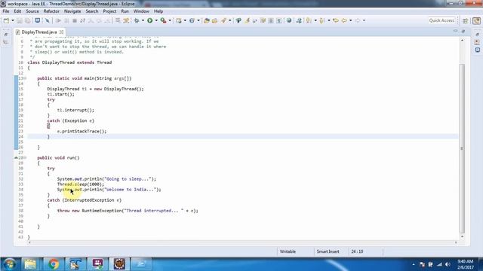Maximize the editor area
Screen dimensions: 483x271
point(463,32)
